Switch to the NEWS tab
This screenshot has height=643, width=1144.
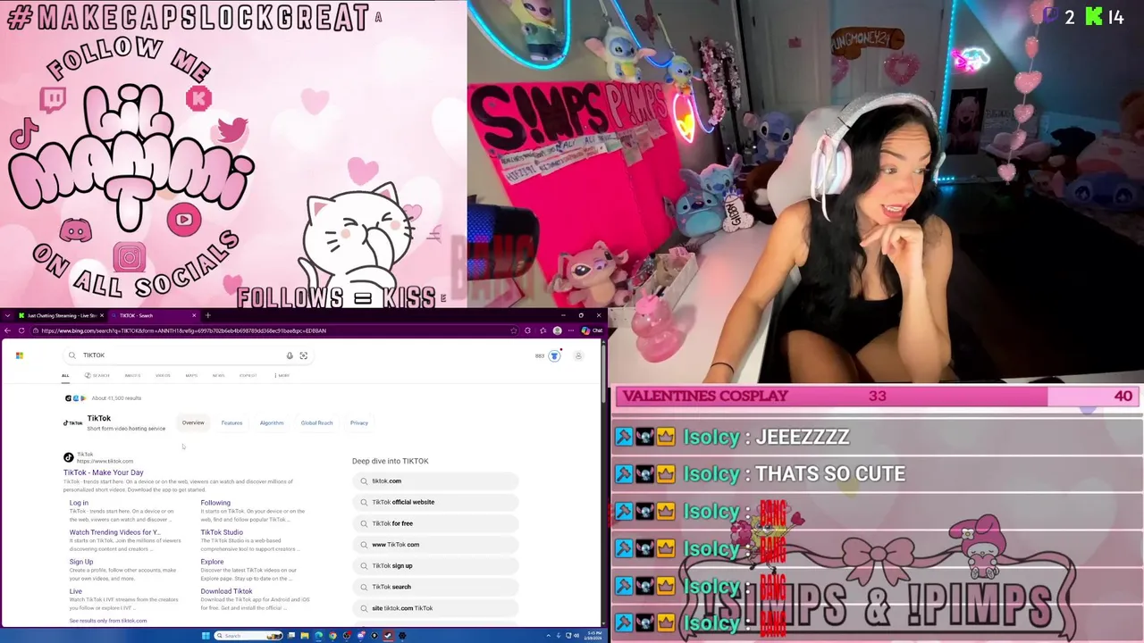click(218, 375)
